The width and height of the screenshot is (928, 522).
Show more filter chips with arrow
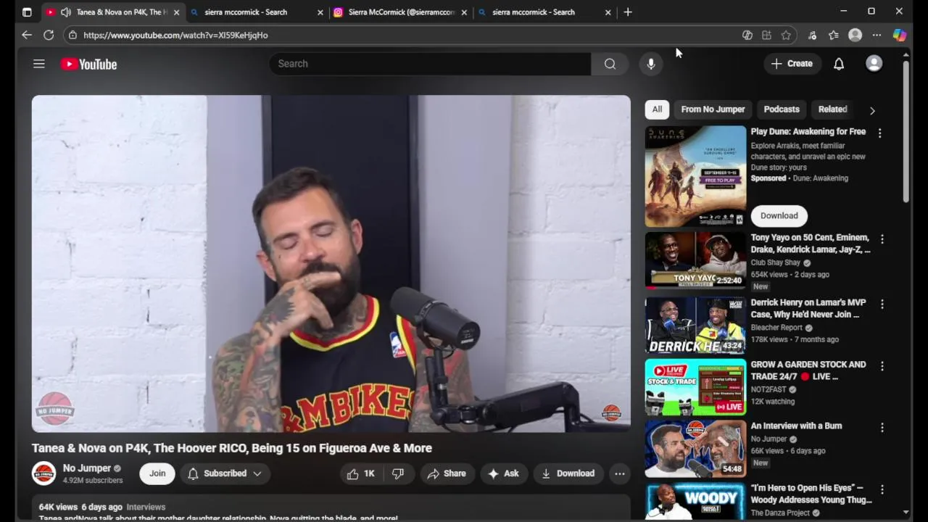(872, 110)
